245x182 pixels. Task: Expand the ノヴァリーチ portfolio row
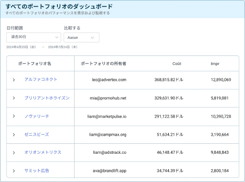pyautogui.click(x=14, y=116)
